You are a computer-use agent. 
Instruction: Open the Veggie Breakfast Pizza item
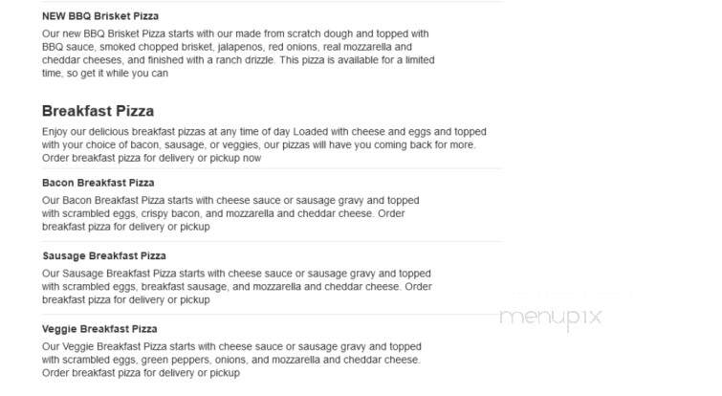click(x=99, y=329)
